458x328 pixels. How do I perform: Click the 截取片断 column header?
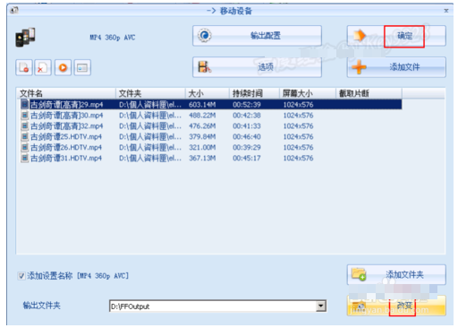369,93
